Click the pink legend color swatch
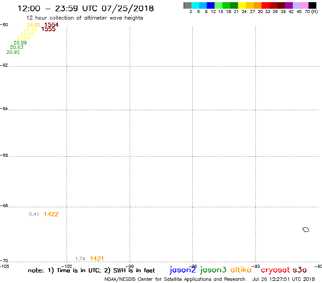This screenshot has height=283, width=322. [x=304, y=5]
